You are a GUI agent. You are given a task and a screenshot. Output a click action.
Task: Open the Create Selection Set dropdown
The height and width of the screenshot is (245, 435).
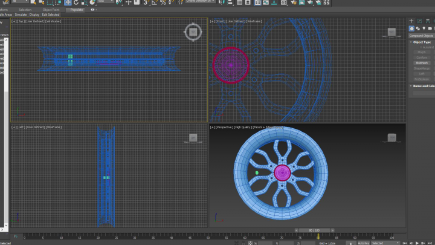tap(200, 1)
